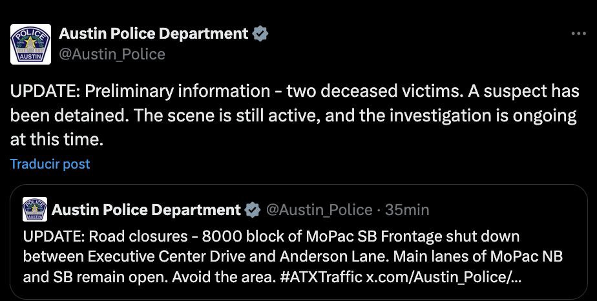Open the Austin Police Department display name

click(153, 34)
